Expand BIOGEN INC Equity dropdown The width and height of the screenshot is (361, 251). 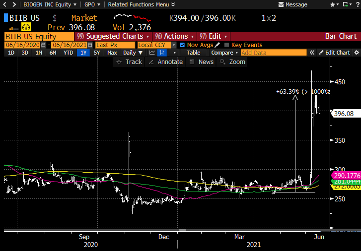point(50,4)
